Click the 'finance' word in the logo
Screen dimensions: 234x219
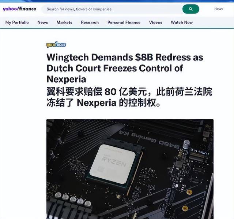coord(28,9)
